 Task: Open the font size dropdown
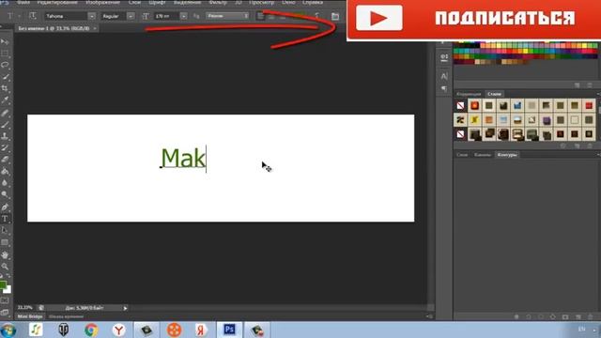pos(184,16)
